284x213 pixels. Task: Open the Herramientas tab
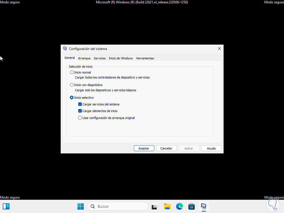(144, 58)
